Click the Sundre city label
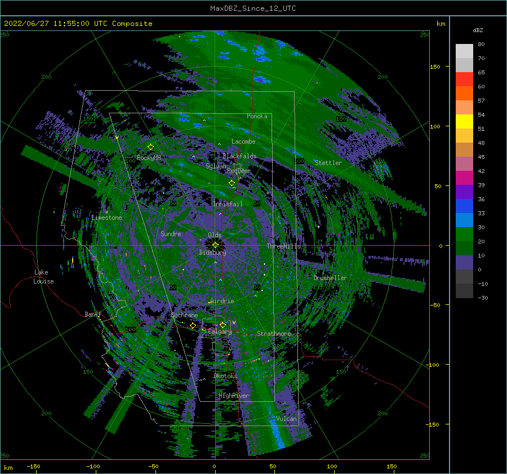This screenshot has width=507, height=474. point(171,233)
